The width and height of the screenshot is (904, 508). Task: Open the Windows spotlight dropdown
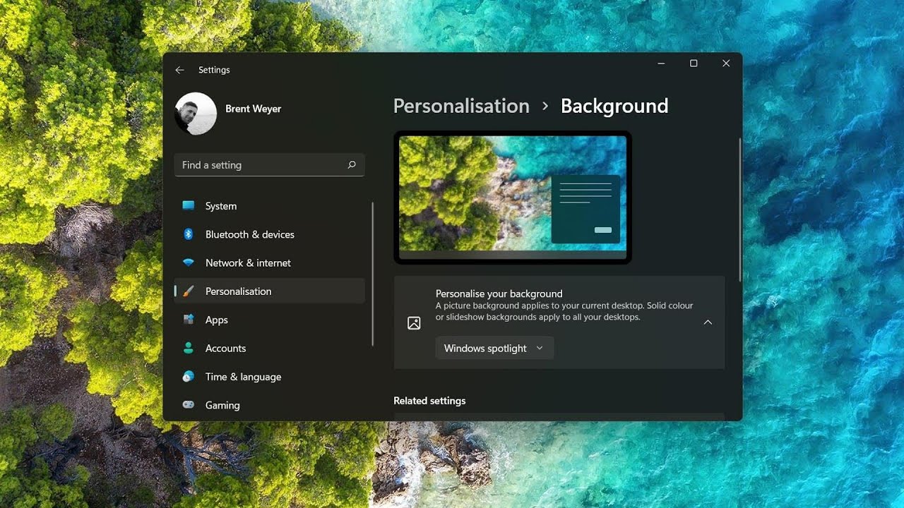(494, 348)
